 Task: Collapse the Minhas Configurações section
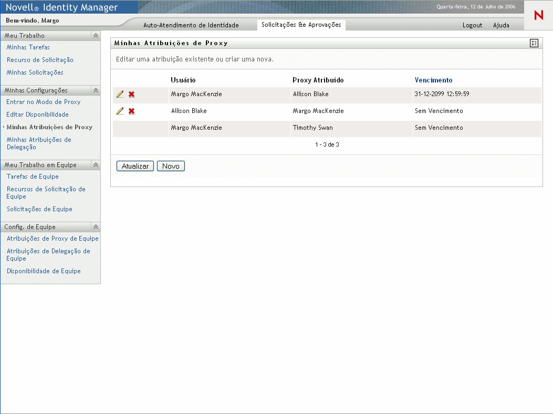(x=96, y=90)
